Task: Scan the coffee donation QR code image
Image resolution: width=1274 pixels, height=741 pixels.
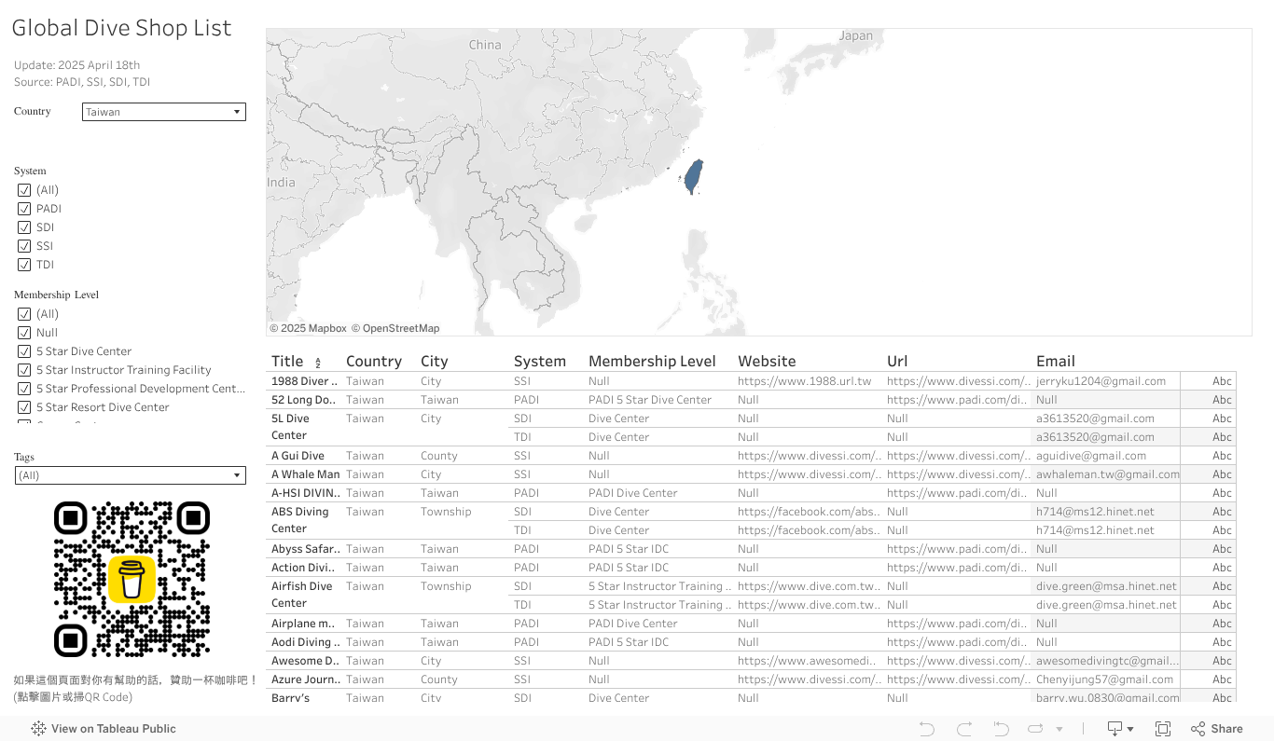Action: coord(132,579)
